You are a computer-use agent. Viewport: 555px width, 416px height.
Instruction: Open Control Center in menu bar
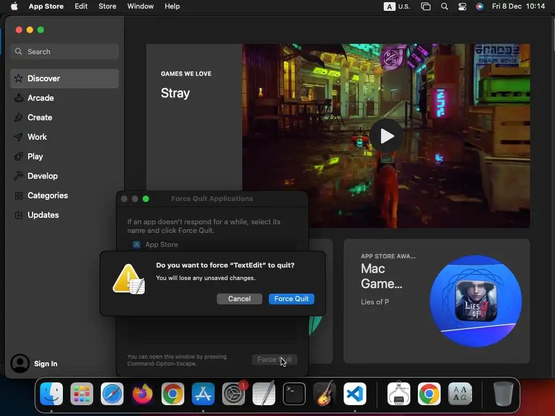(462, 6)
